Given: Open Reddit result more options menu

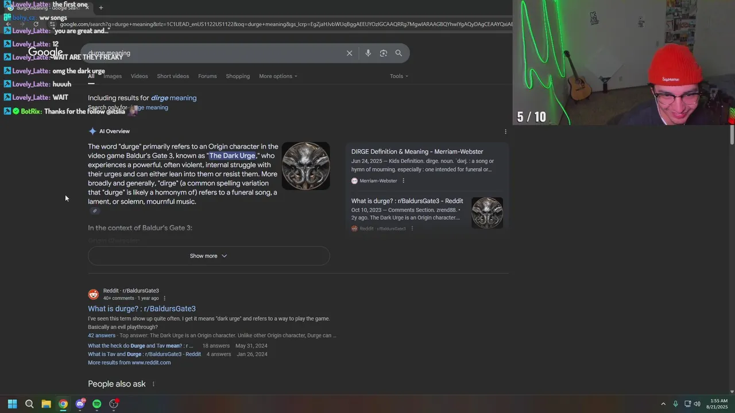Looking at the screenshot, I should coord(164,298).
